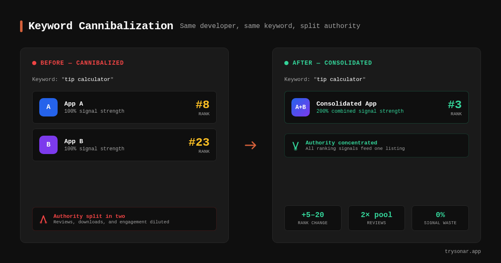Screen dimensions: 501x263
Task: Click the Authority concentrated notice
Action: click(x=377, y=146)
